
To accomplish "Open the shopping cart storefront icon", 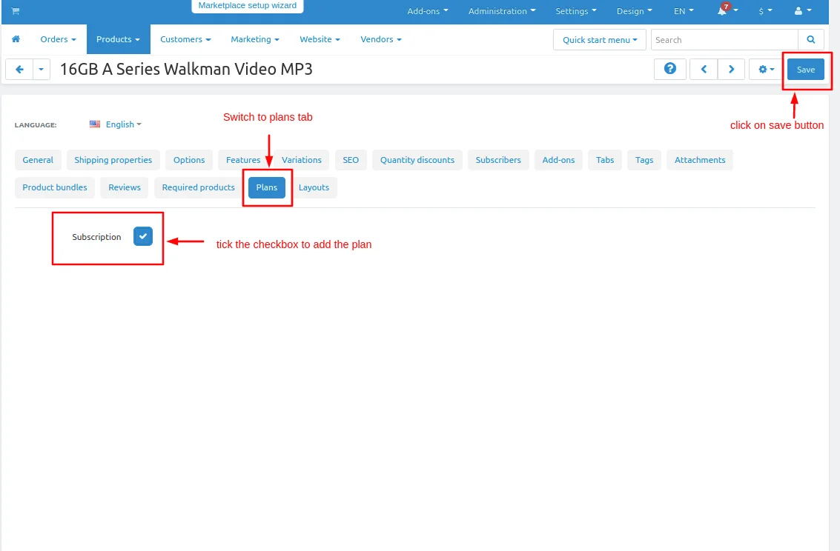I will [x=16, y=10].
